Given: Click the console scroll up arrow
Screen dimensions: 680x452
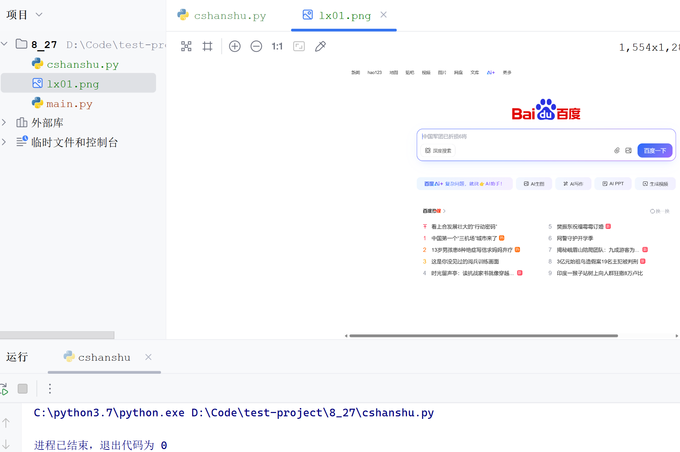Looking at the screenshot, I should (6, 423).
